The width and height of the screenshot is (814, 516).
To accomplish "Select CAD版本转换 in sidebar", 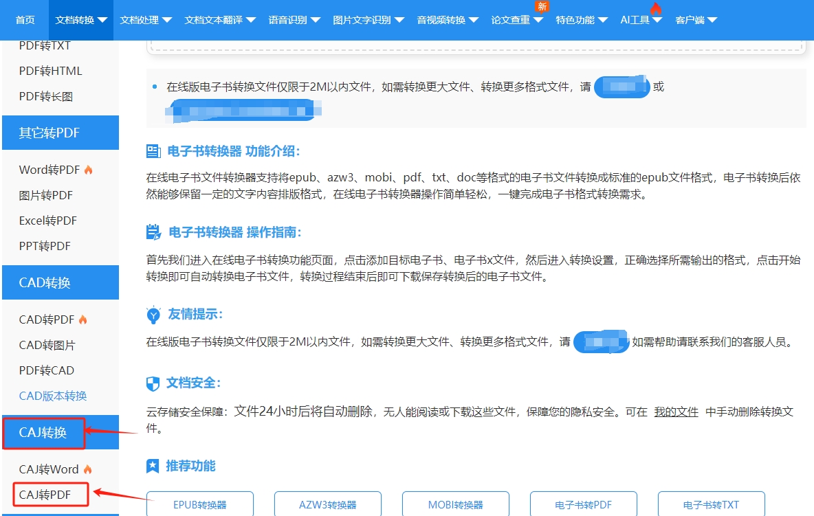I will (x=53, y=396).
